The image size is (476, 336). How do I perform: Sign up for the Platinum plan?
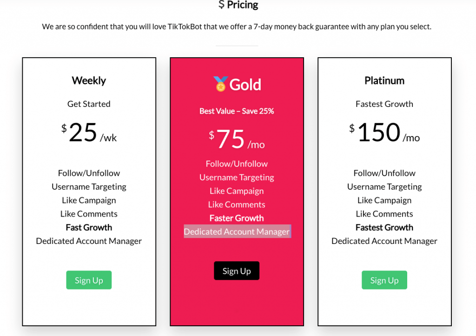coord(384,280)
